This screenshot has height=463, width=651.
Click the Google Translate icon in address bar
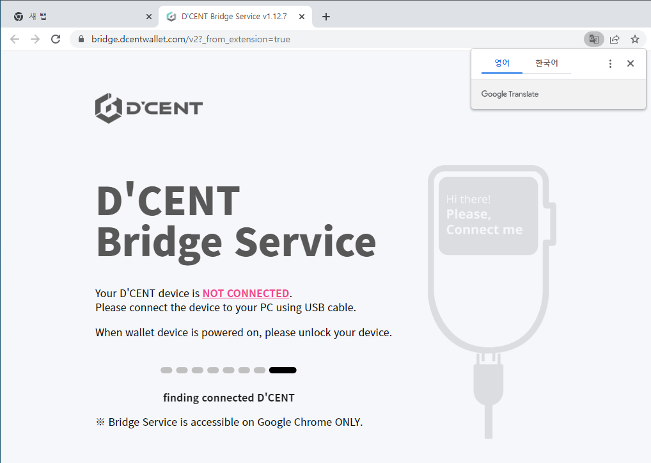click(593, 39)
